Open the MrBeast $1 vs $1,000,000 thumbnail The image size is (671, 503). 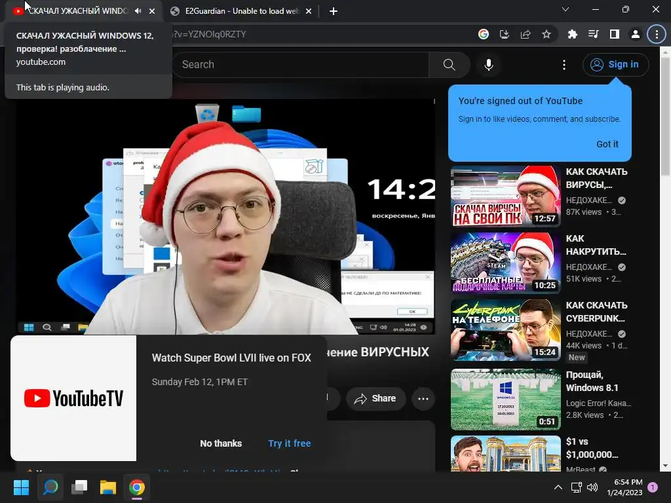tap(505, 453)
